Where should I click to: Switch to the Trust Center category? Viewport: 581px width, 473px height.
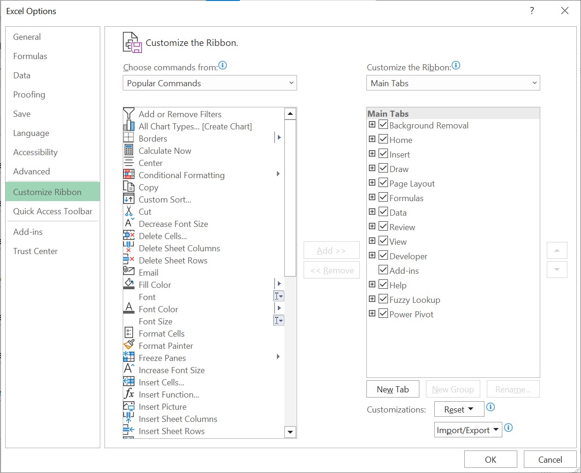tap(35, 251)
